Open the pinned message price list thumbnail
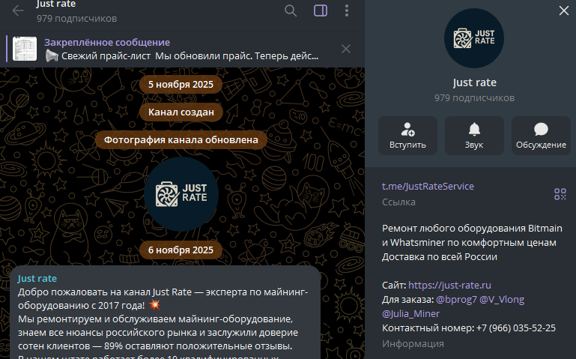 click(x=25, y=49)
